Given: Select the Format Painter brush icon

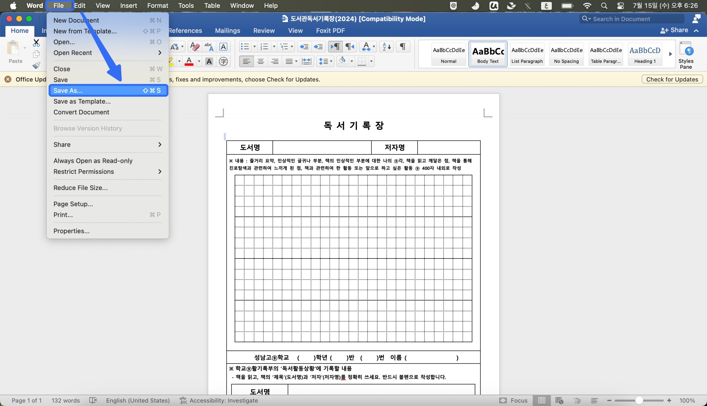Looking at the screenshot, I should click(x=36, y=65).
